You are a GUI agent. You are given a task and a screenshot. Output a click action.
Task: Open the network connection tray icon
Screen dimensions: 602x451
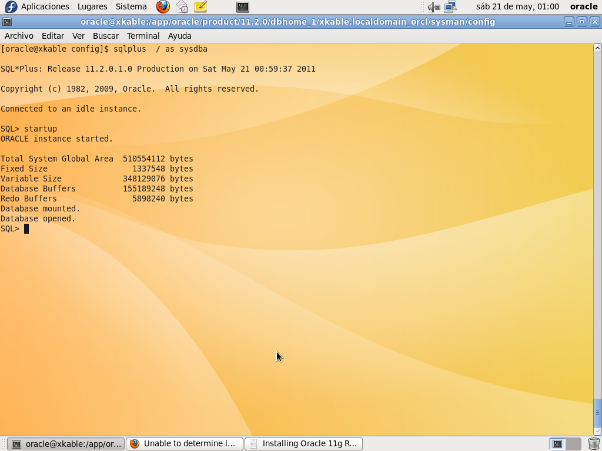[450, 6]
